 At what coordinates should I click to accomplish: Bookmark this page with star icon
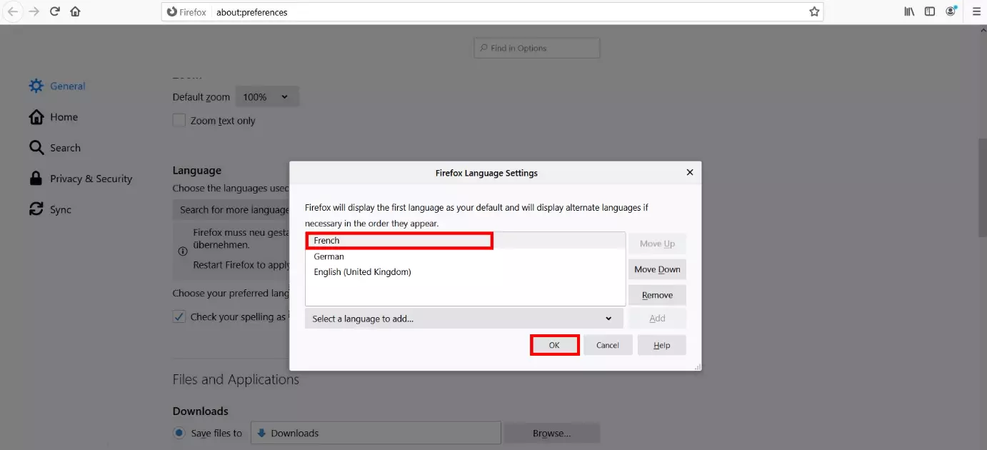(x=813, y=11)
